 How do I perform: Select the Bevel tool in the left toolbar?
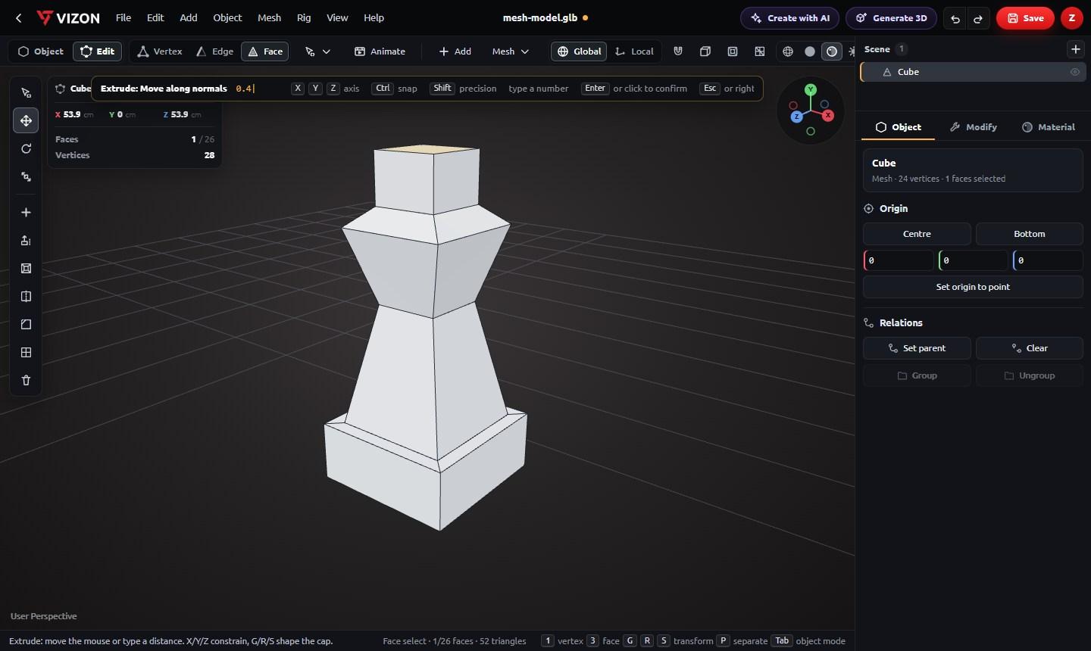pyautogui.click(x=26, y=325)
